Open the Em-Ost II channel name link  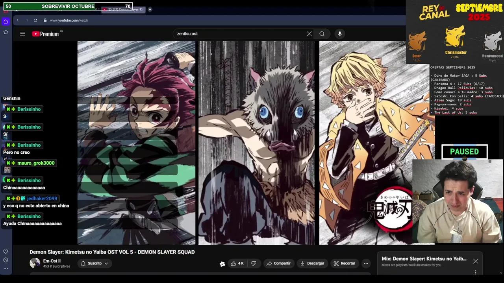tap(52, 261)
